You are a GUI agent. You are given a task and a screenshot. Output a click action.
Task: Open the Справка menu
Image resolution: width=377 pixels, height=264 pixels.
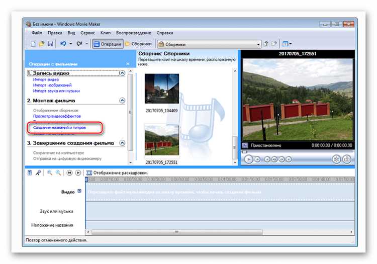click(x=165, y=33)
